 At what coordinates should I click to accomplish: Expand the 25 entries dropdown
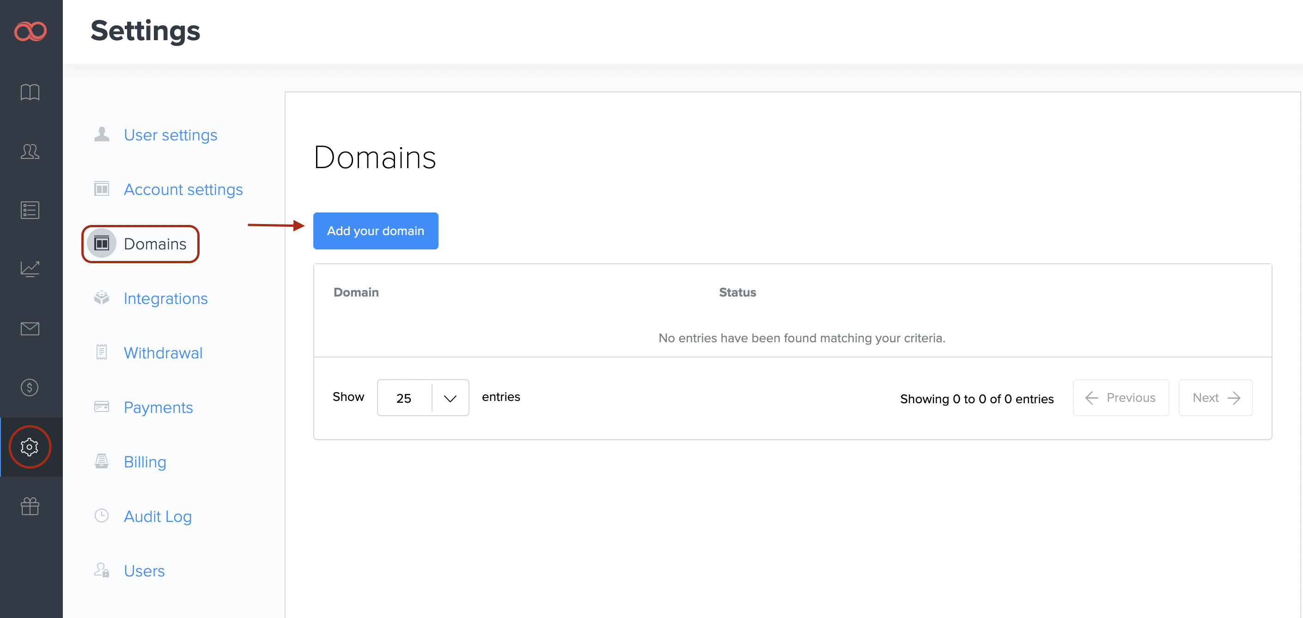pyautogui.click(x=423, y=398)
